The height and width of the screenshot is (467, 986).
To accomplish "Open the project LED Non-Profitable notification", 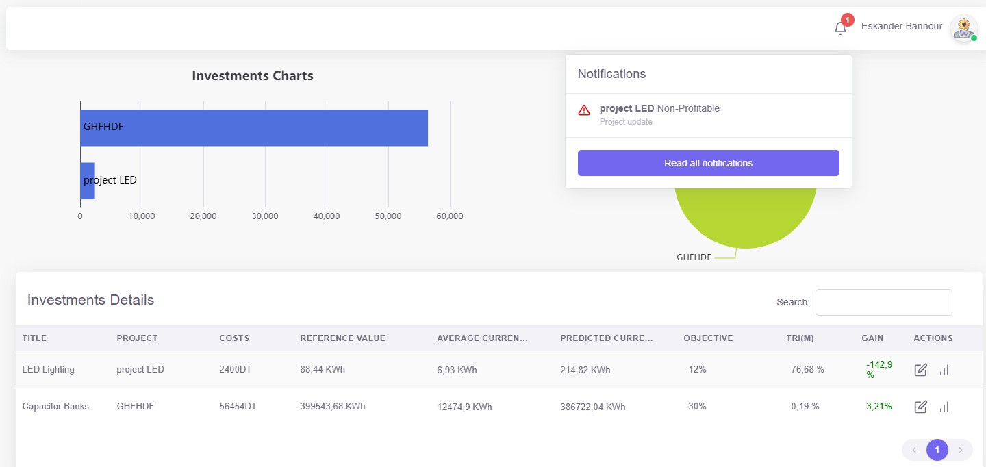I will 659,108.
